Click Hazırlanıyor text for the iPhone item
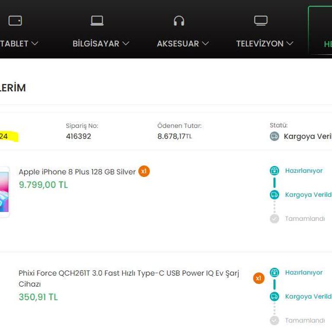The width and height of the screenshot is (332, 332). point(304,171)
